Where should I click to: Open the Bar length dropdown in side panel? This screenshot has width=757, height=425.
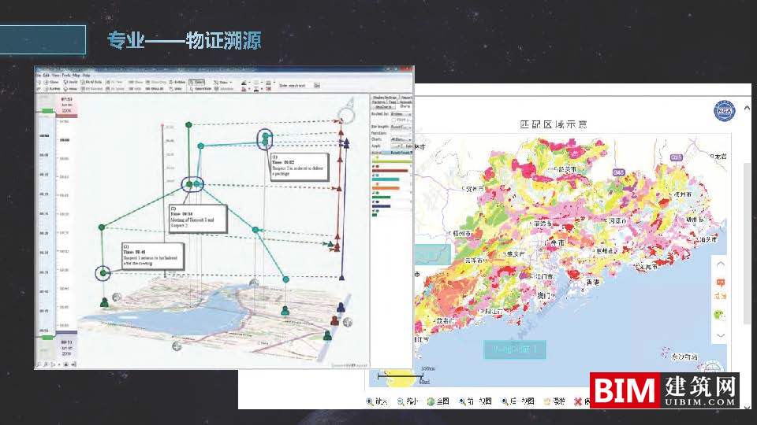tap(401, 126)
